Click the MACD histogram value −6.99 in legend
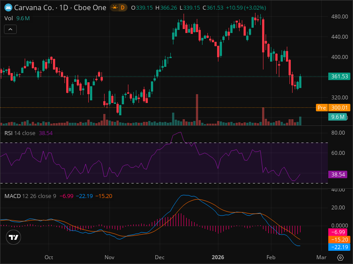Screen dimensions: 353x264 (67, 196)
